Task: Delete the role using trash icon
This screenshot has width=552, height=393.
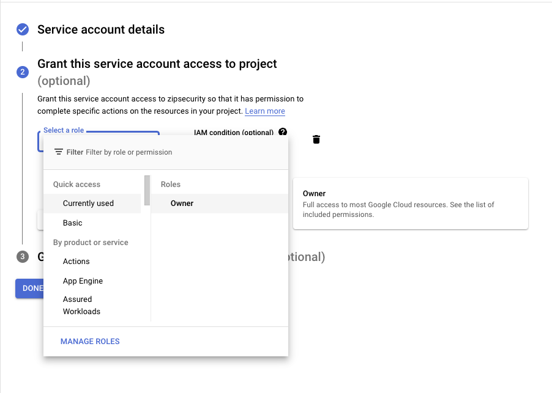Action: click(316, 139)
